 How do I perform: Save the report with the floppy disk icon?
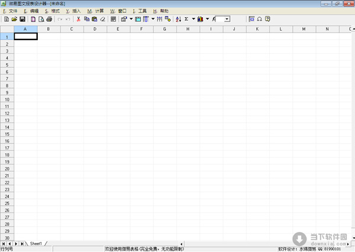click(22, 19)
